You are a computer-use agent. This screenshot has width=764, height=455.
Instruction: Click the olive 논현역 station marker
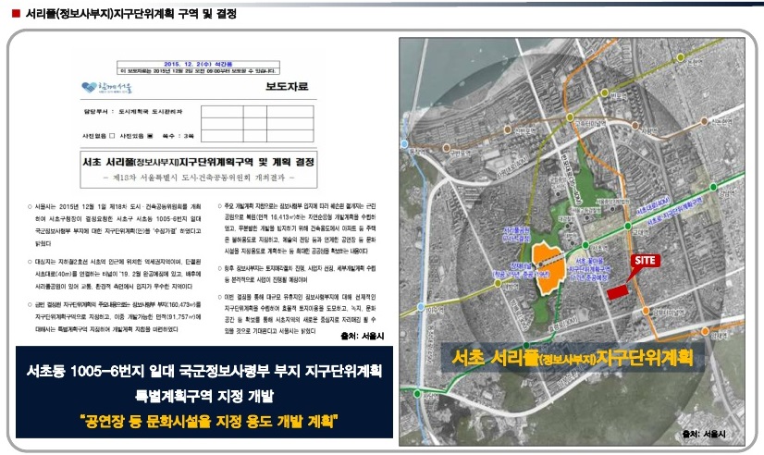coord(680,58)
